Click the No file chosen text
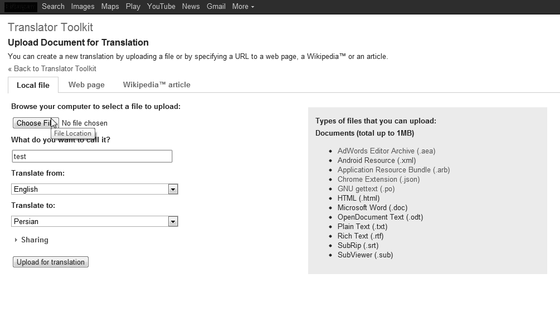 tap(85, 123)
